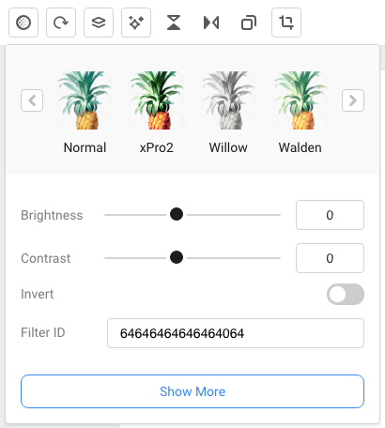Choose the Willow grayscale filter
385x428 pixels.
tap(228, 100)
